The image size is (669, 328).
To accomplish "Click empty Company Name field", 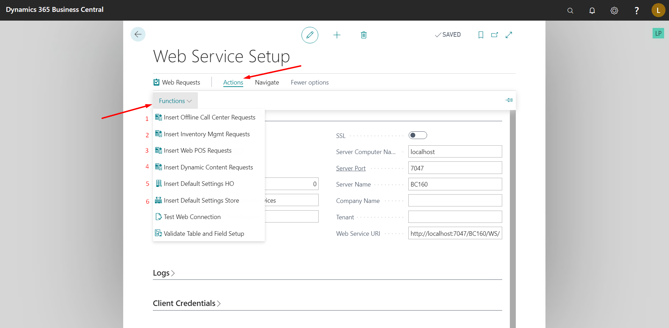I will (x=455, y=201).
